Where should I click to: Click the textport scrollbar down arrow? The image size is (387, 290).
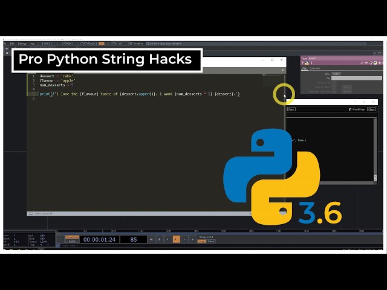click(x=375, y=179)
